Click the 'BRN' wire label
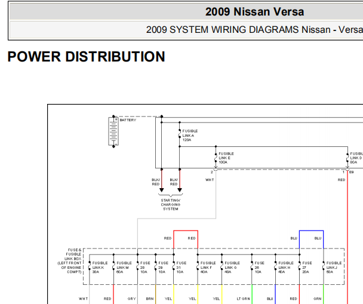The height and width of the screenshot is (304, 363). coord(150,299)
